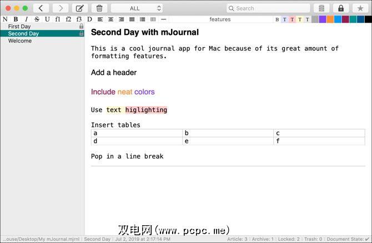The width and height of the screenshot is (372, 243).
Task: Click table cell 'e'
Action: 228,141
